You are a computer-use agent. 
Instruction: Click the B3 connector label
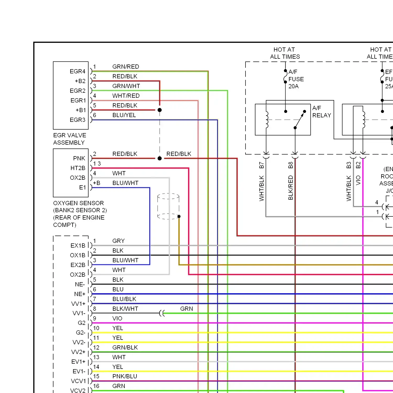348,165
